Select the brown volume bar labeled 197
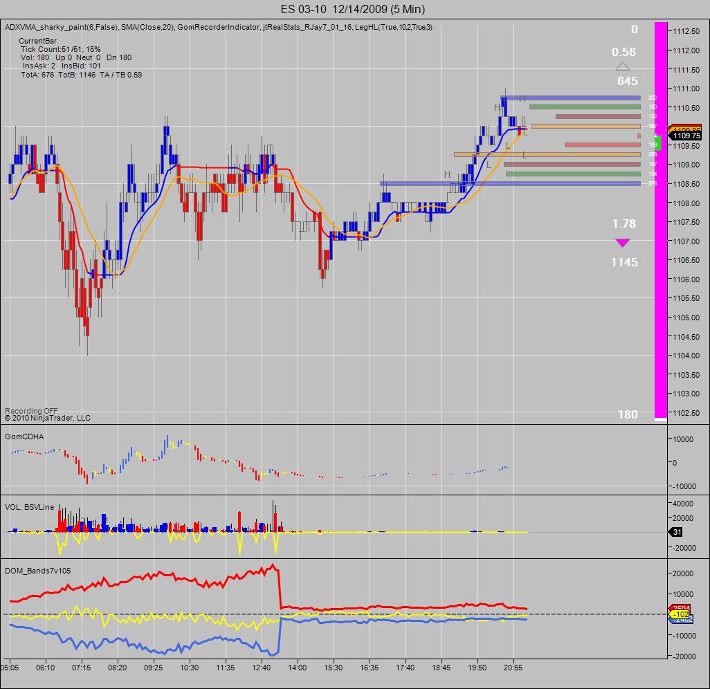This screenshot has height=689, width=710. coord(572,165)
